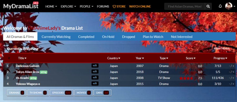Open the Store link with shirt icon

[x=119, y=6]
